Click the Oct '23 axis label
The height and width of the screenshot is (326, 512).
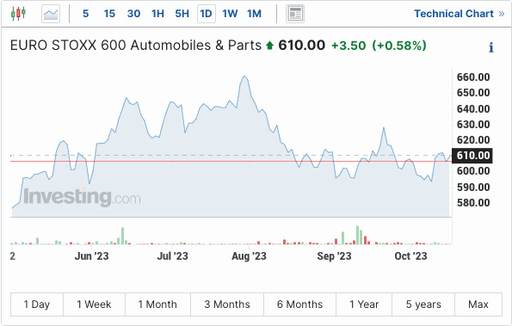410,256
